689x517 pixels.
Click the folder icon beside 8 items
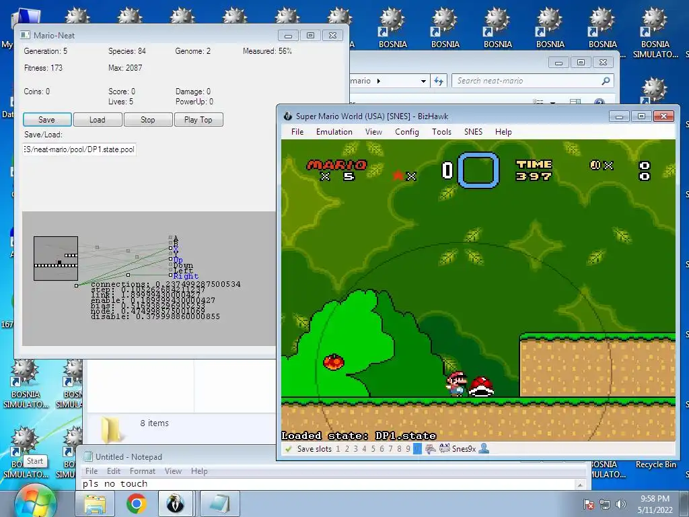pyautogui.click(x=111, y=429)
